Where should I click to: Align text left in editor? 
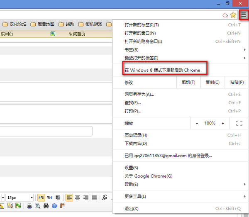coord(69,197)
